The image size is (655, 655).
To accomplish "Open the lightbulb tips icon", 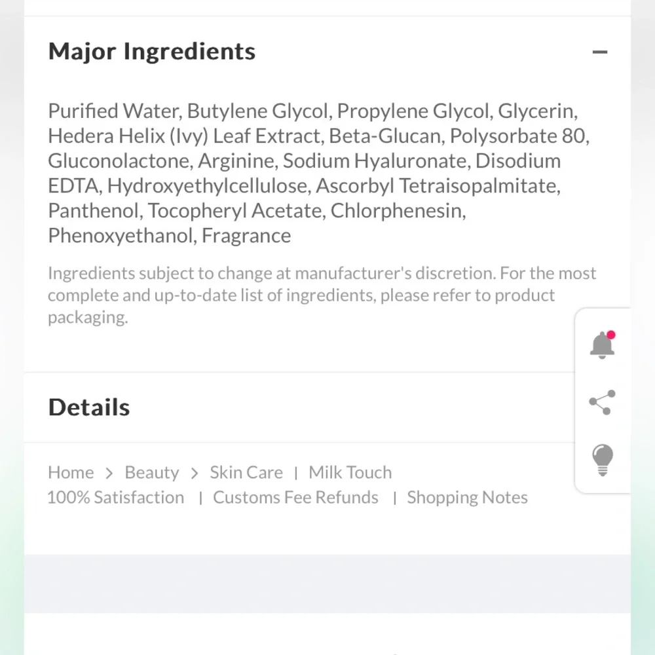I will [603, 460].
